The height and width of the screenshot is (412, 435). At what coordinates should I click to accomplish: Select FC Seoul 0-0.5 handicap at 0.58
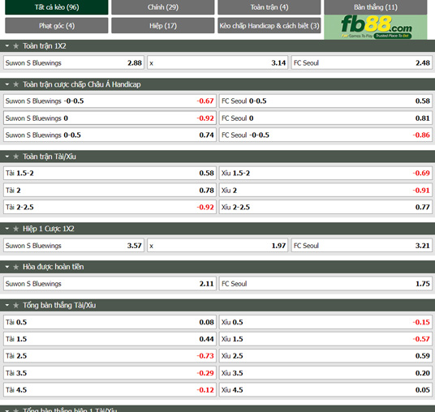(325, 101)
